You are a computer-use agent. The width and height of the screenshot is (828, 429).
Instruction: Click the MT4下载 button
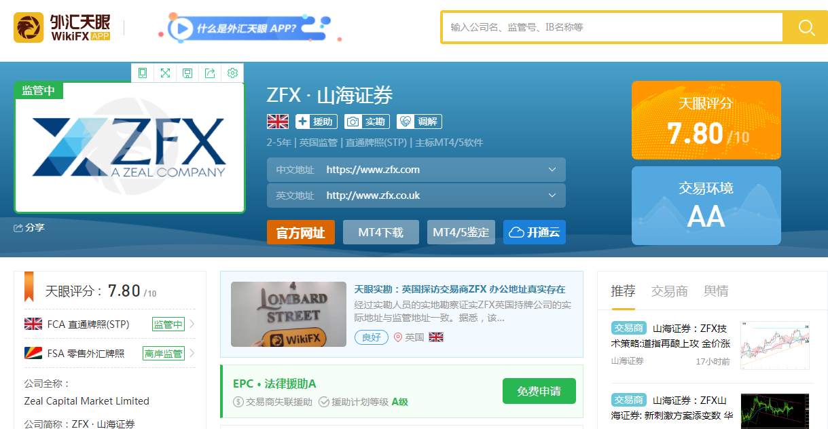381,232
